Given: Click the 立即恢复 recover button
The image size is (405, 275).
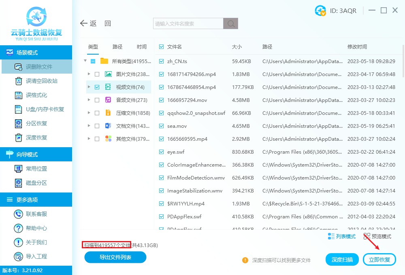Looking at the screenshot, I should [x=379, y=259].
